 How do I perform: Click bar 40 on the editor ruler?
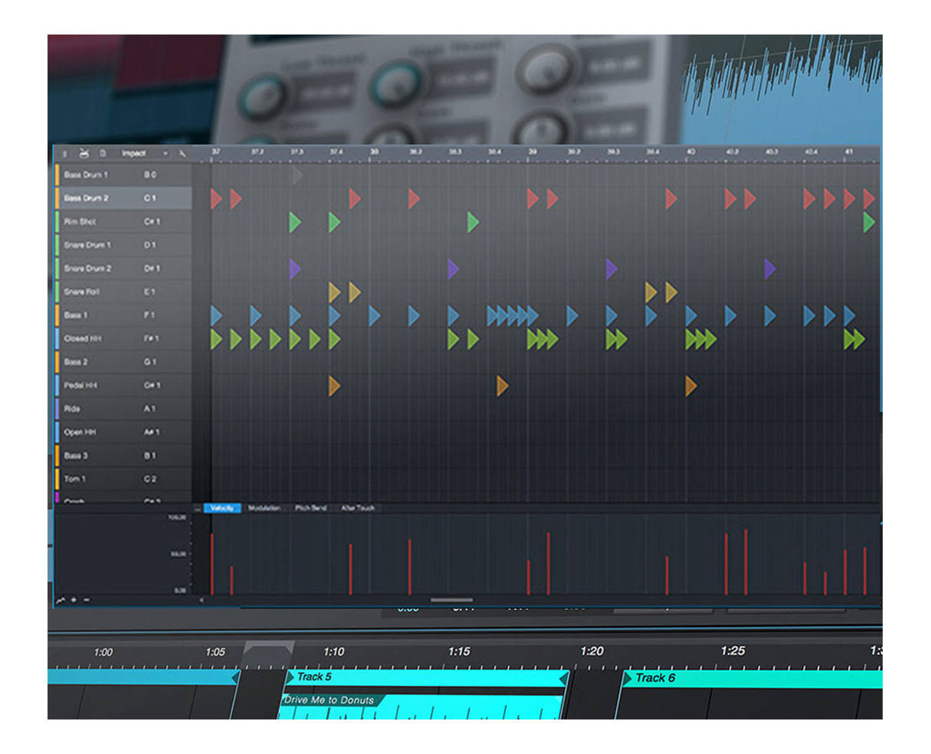[x=690, y=152]
